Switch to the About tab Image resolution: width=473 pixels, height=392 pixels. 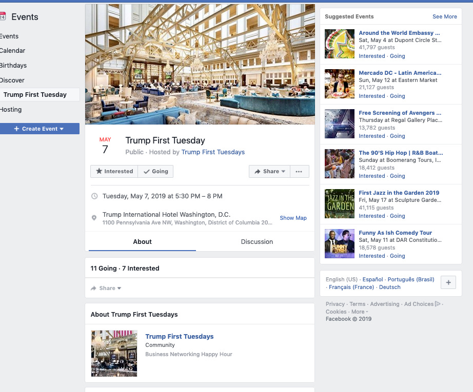pyautogui.click(x=143, y=242)
